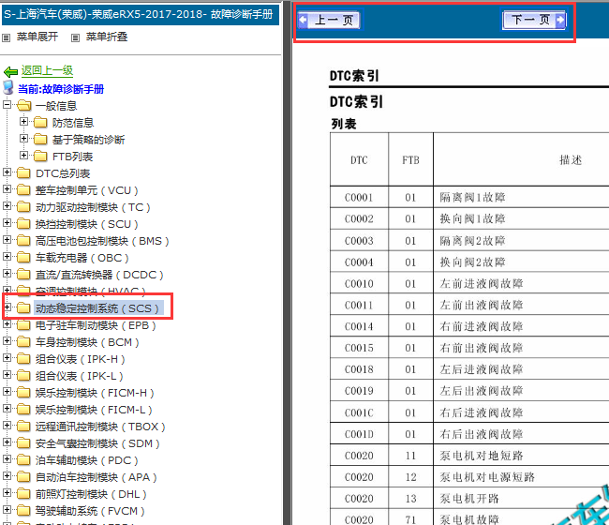This screenshot has width=609, height=525.
Task: Click folder icon for 娱乐控制模块 (FICM-H)
Action: tap(23, 393)
